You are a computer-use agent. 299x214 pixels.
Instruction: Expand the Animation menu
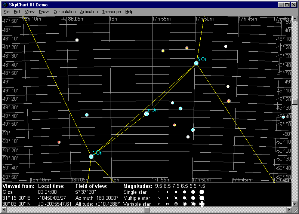pyautogui.click(x=89, y=12)
